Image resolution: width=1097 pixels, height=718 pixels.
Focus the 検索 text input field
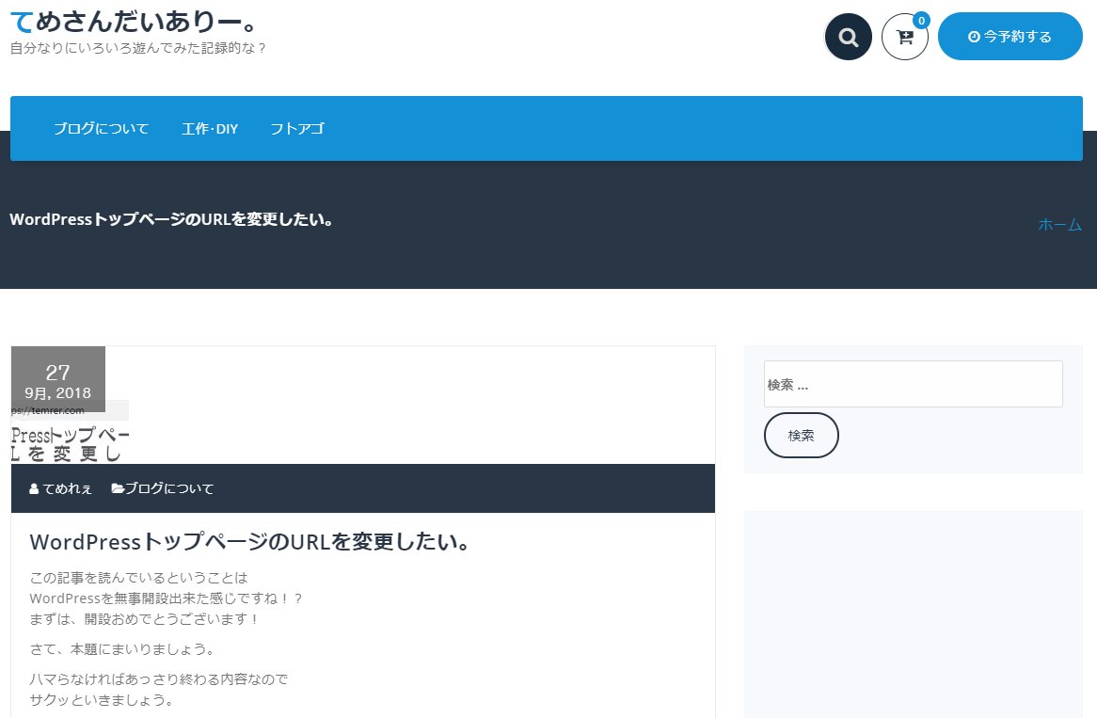(913, 384)
